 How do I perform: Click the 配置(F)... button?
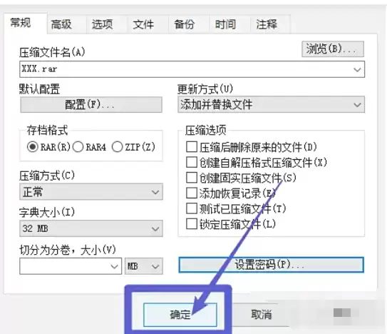[91, 105]
